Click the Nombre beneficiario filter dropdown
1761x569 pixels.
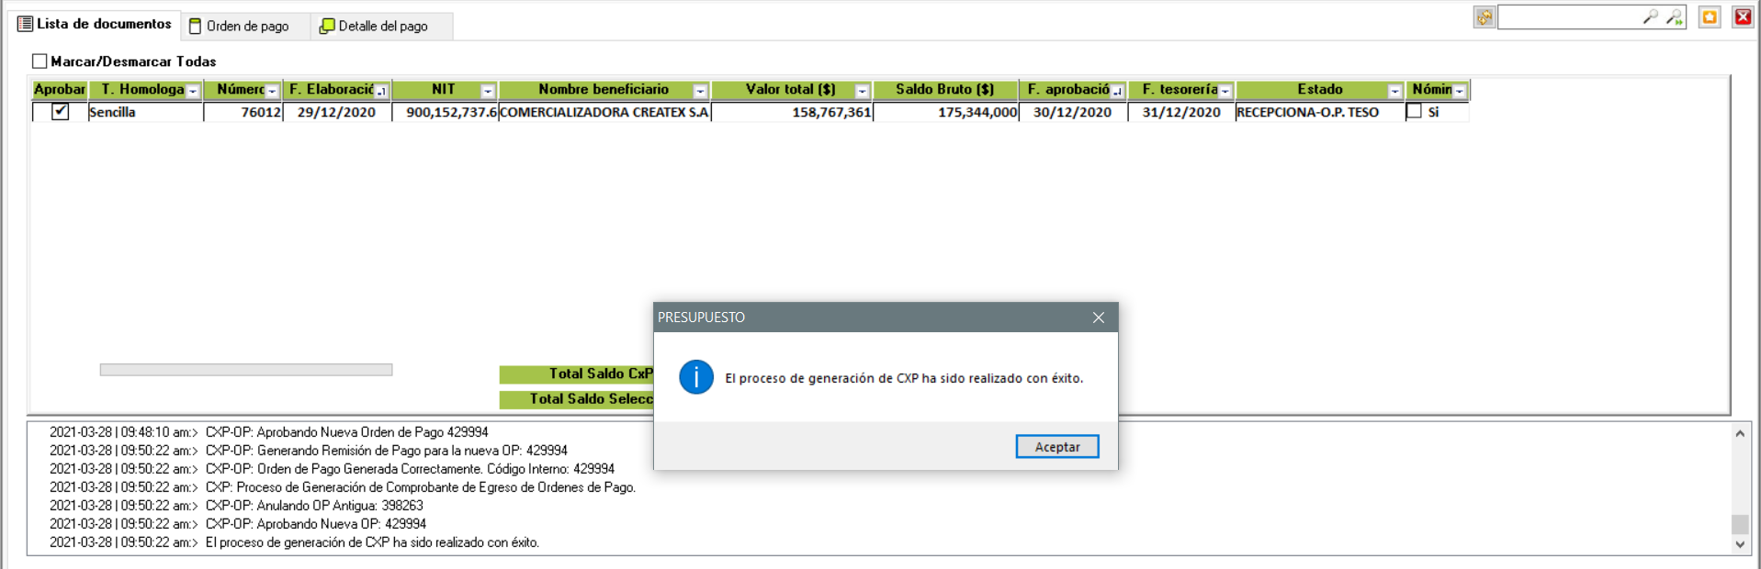[700, 91]
